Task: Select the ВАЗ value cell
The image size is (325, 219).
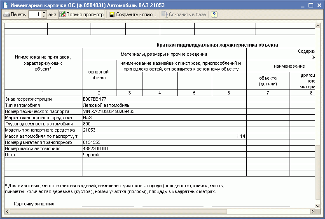Action: pos(164,118)
